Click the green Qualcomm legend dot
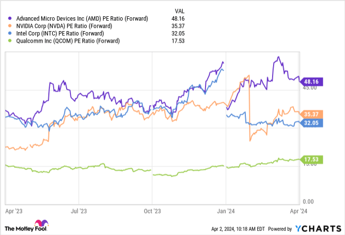 tap(10, 41)
